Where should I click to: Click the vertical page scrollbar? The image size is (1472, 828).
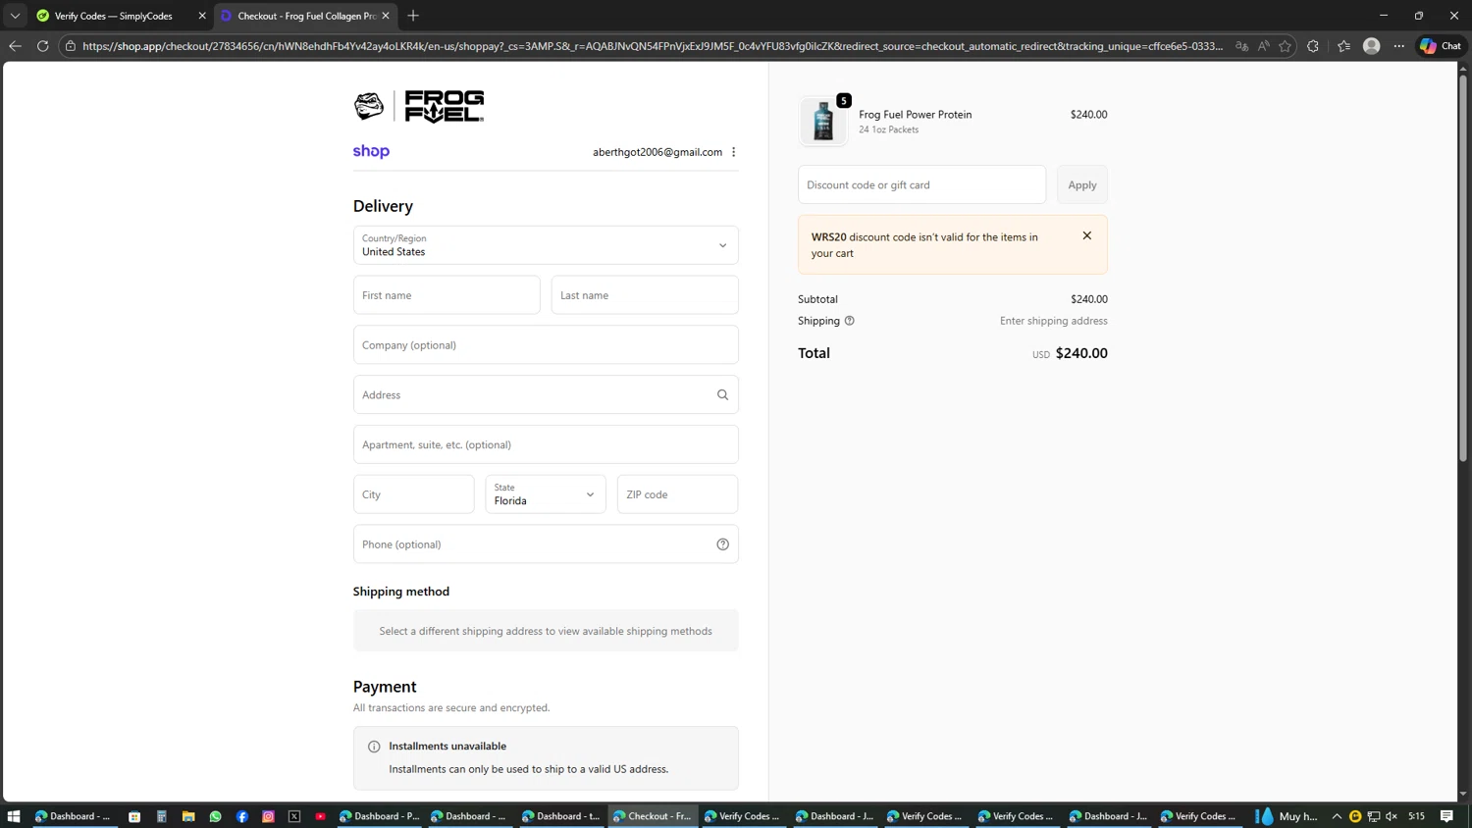point(1463,268)
